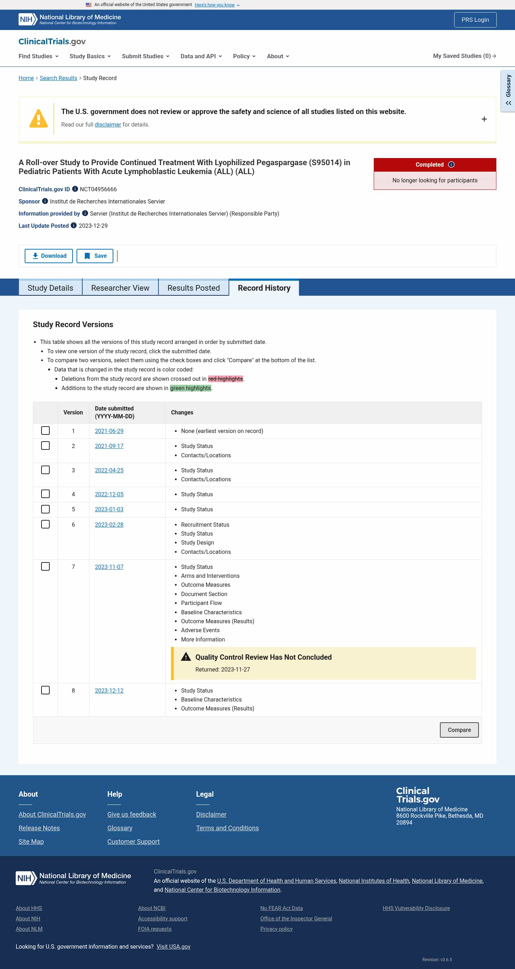Open version submitted 2022-04-25

109,470
